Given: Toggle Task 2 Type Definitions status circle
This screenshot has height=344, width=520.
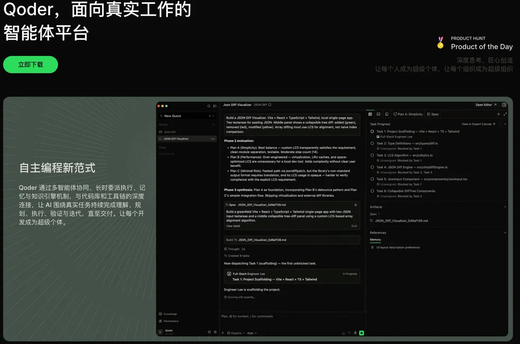Looking at the screenshot, I should pos(372,144).
